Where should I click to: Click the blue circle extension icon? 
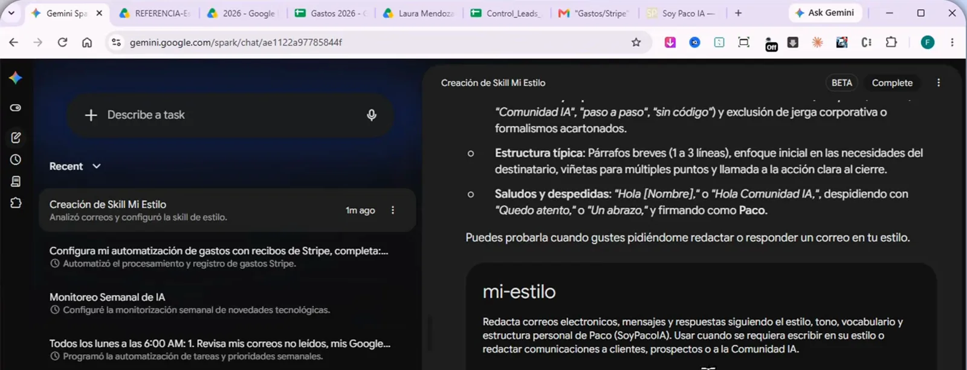click(695, 42)
